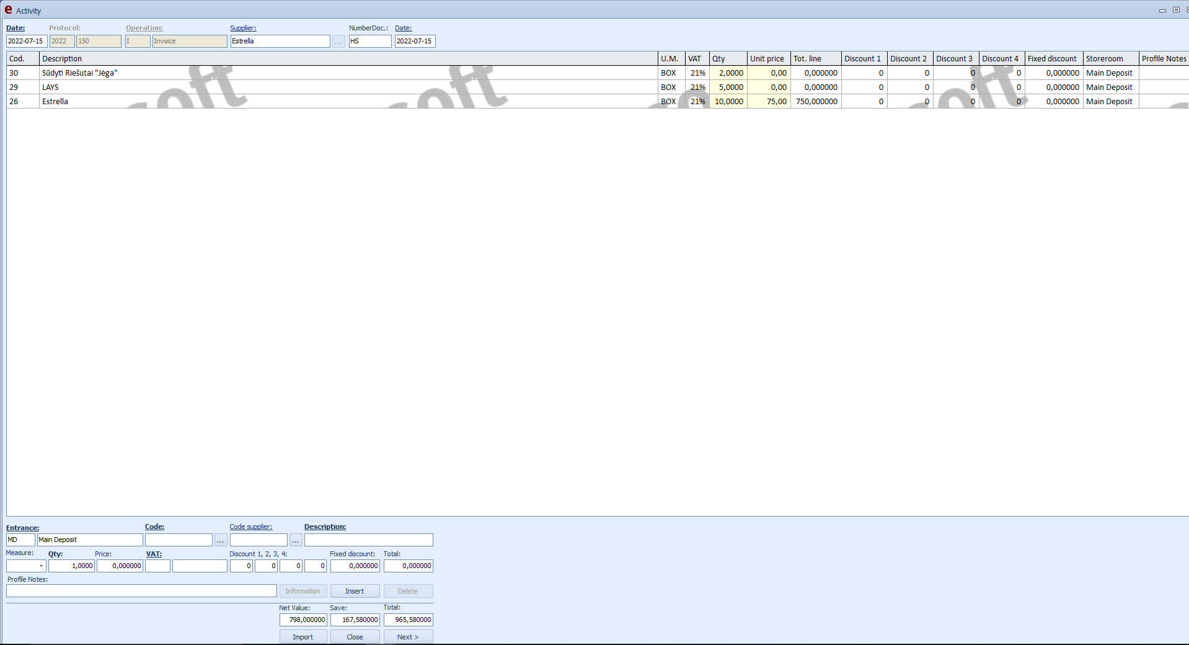Focus the Qty field showing 1,0000

click(71, 566)
